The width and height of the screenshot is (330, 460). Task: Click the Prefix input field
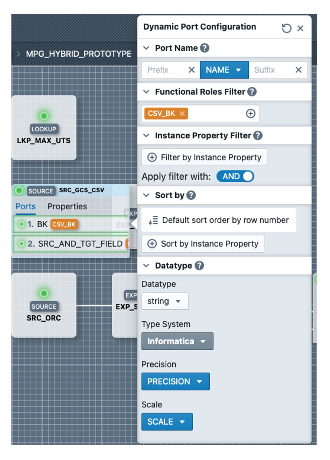[165, 70]
